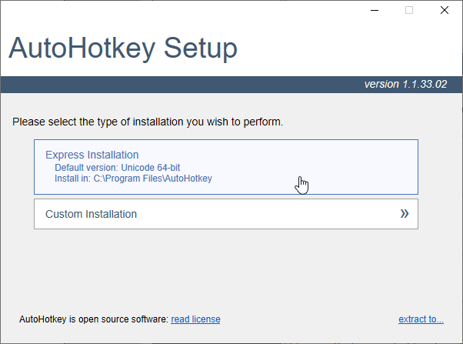This screenshot has height=344, width=463.
Task: Click the empty gray area below Custom Installation
Action: coord(231,269)
